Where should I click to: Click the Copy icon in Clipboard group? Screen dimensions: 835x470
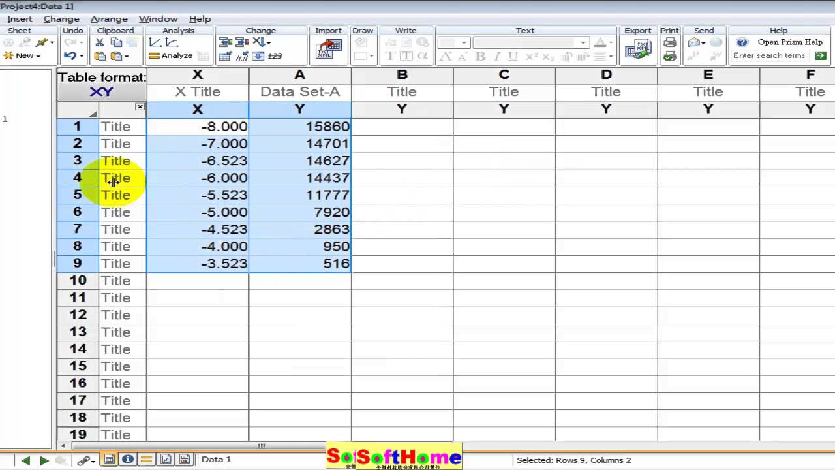click(x=115, y=42)
